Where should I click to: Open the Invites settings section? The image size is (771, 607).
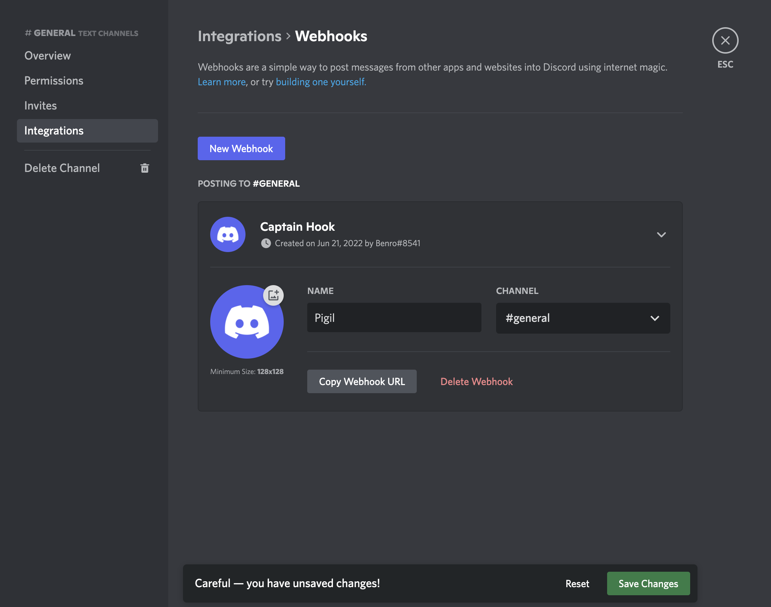(87, 106)
